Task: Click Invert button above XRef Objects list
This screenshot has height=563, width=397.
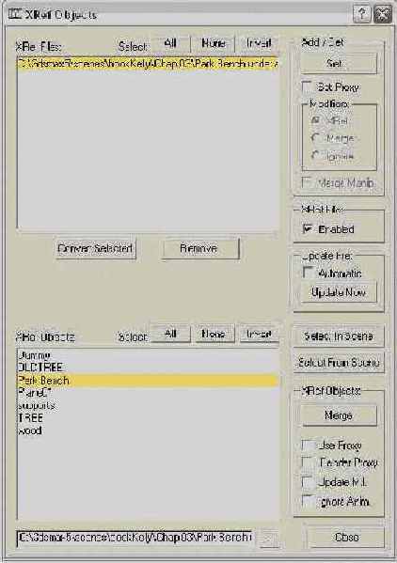Action: click(259, 334)
